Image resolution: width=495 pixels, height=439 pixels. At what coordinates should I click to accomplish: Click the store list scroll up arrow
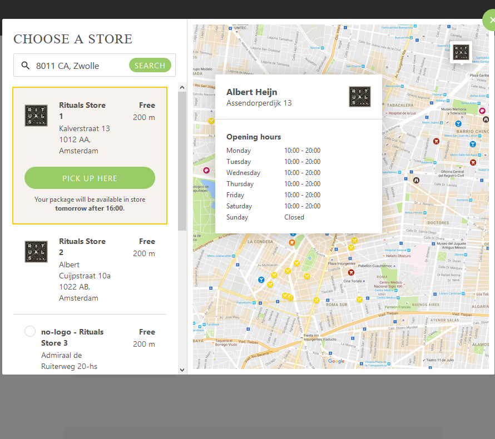coord(182,87)
